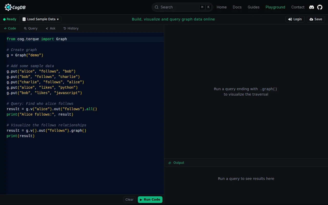The width and height of the screenshot is (328, 205).
Task: Click the line print(result)
Action: (x=20, y=136)
